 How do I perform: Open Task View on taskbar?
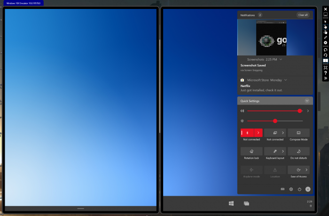[x=246, y=203]
